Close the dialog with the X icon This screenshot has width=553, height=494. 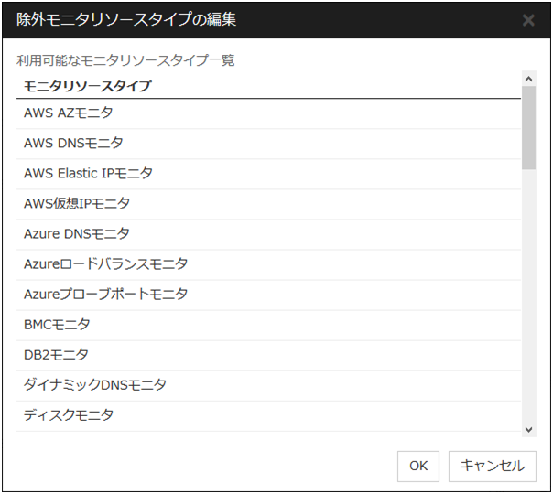tap(528, 19)
